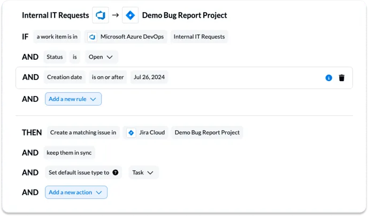Click the 'a work item is in' chip
Viewport: 368px width, 216px height.
pos(57,37)
